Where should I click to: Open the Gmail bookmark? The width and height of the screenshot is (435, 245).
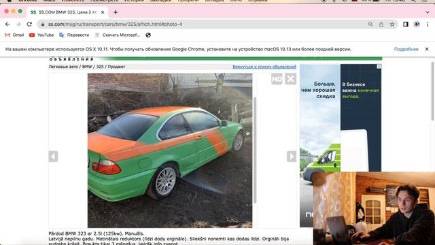pos(14,35)
